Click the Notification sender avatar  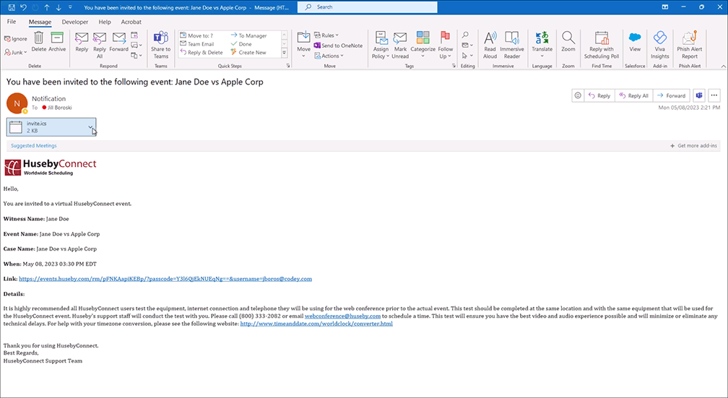[x=17, y=103]
